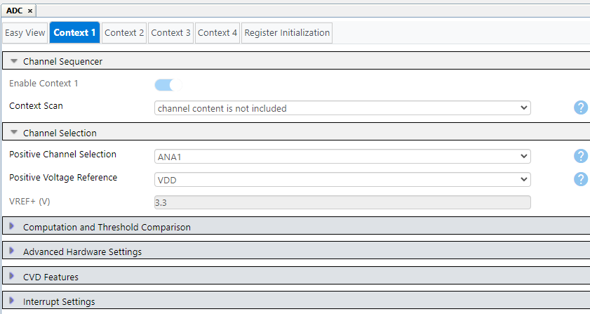Collapse the Channel Sequencer section
This screenshot has height=314, width=590.
pyautogui.click(x=14, y=61)
